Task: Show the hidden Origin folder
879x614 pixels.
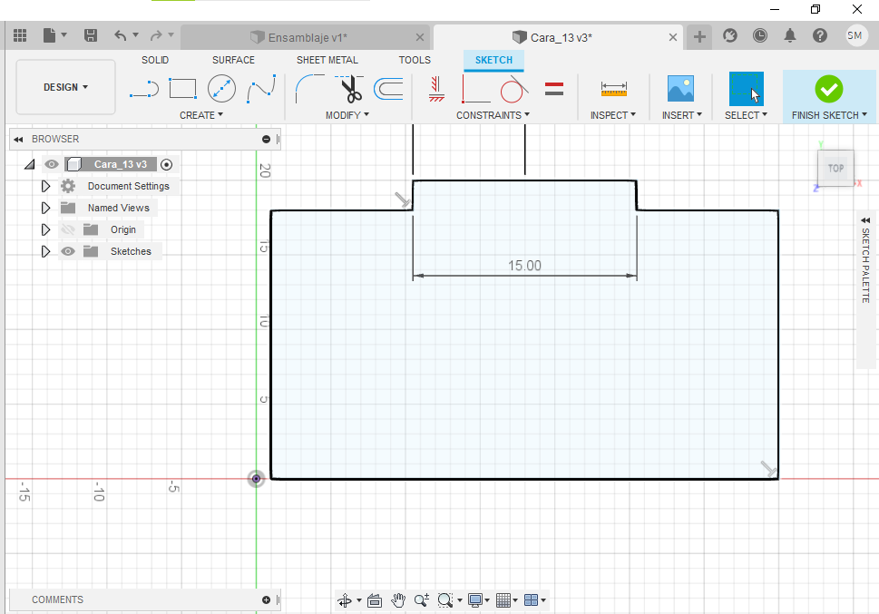Action: 68,229
